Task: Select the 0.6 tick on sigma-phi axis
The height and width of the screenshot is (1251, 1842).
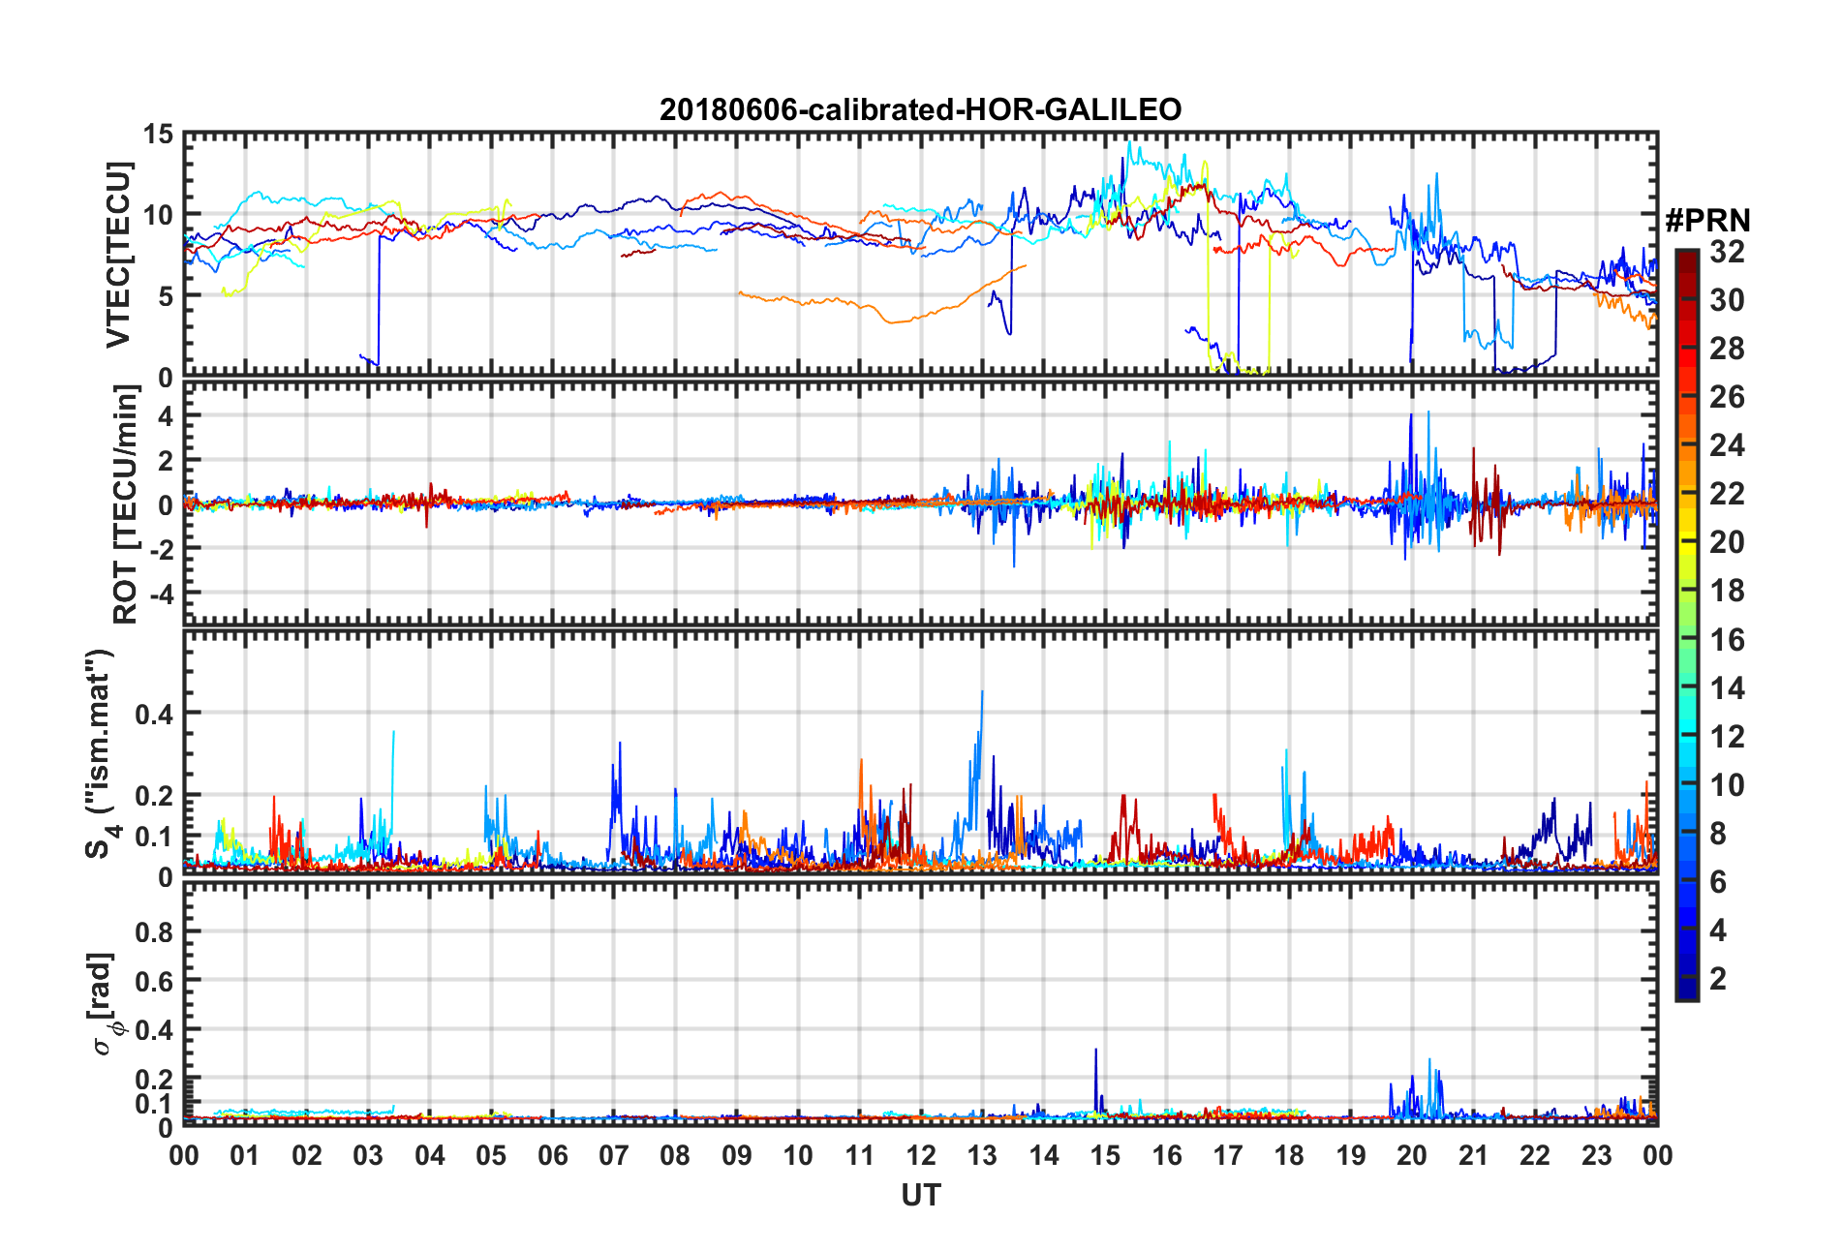Action: pos(155,981)
